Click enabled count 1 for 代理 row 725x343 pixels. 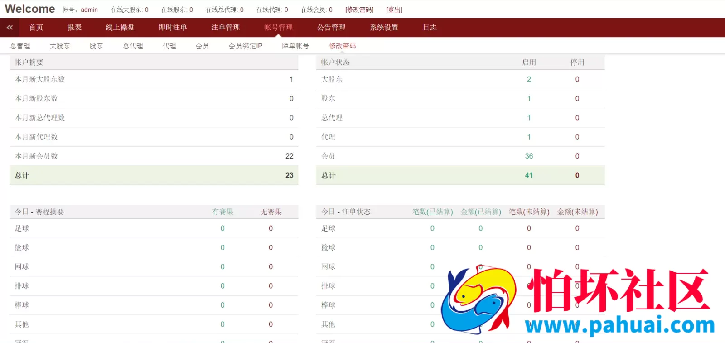pos(529,137)
